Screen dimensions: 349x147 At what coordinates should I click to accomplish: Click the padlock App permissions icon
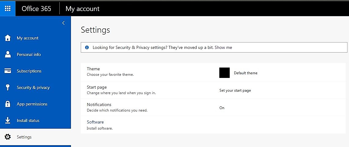(8, 104)
